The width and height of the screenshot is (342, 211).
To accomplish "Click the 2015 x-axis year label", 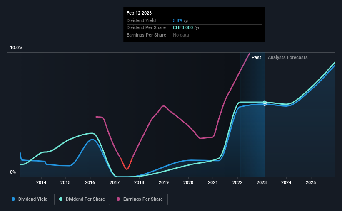I will [65, 182].
